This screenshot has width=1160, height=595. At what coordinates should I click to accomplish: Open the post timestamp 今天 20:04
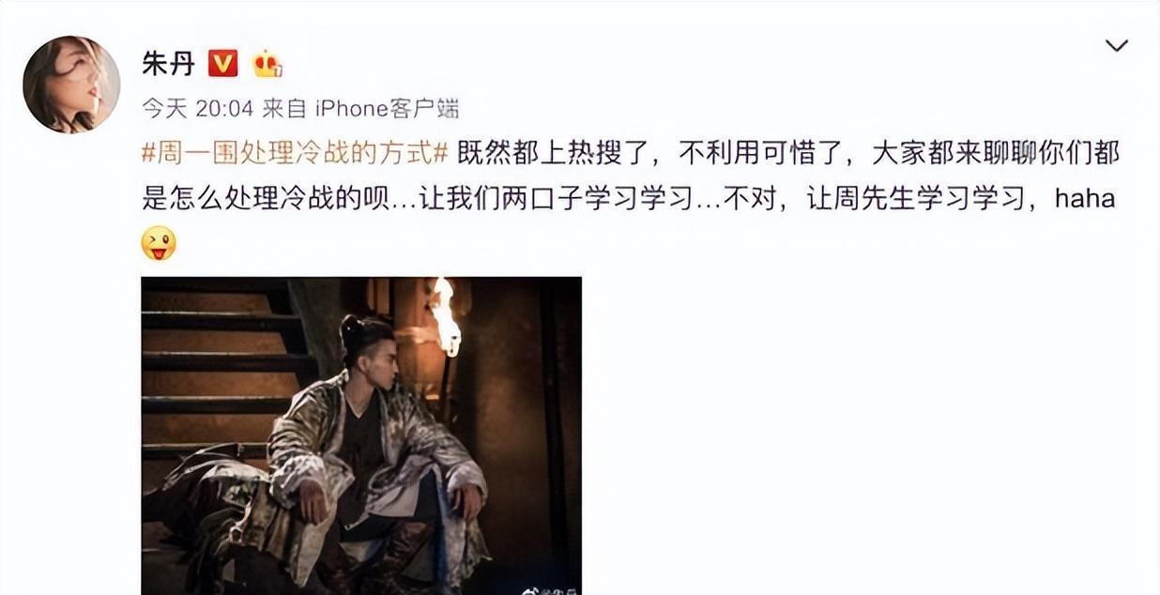pos(197,109)
